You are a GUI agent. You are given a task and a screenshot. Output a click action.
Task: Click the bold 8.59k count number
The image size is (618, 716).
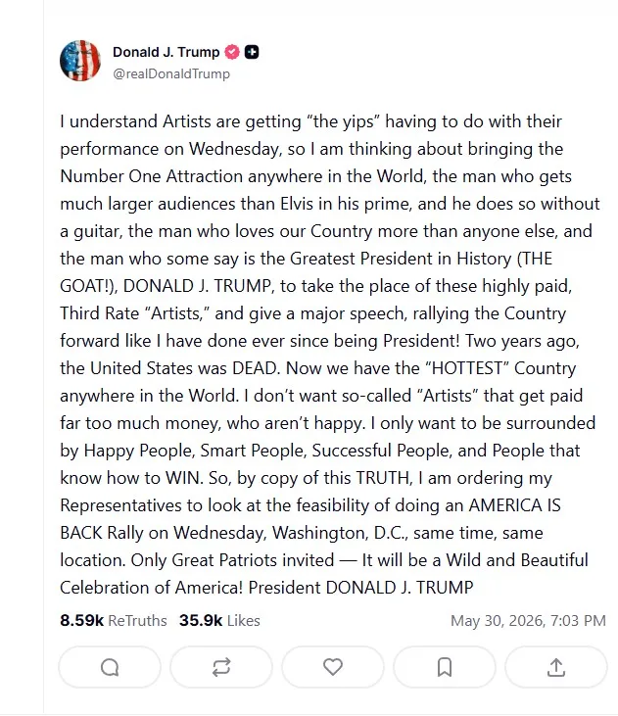click(x=81, y=620)
